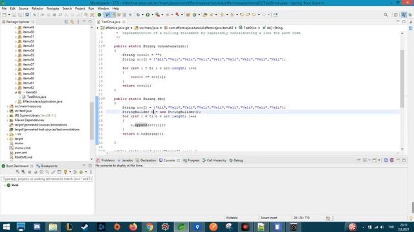
Task: Open the File menu
Action: coord(4,8)
